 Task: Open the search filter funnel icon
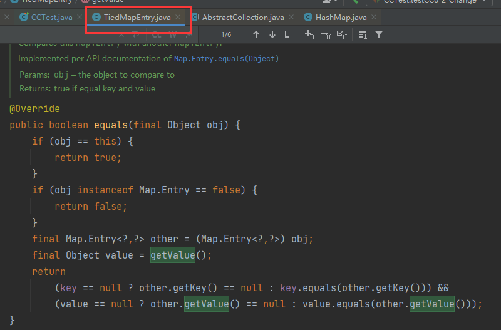coord(379,34)
